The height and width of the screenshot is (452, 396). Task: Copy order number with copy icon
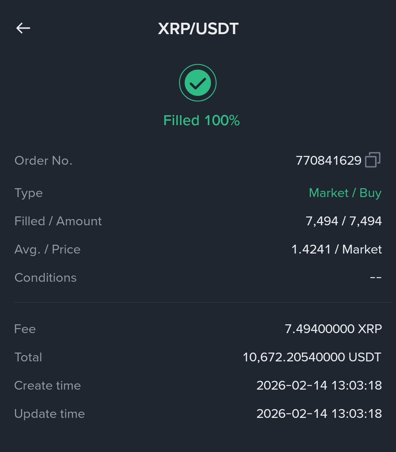(x=373, y=160)
